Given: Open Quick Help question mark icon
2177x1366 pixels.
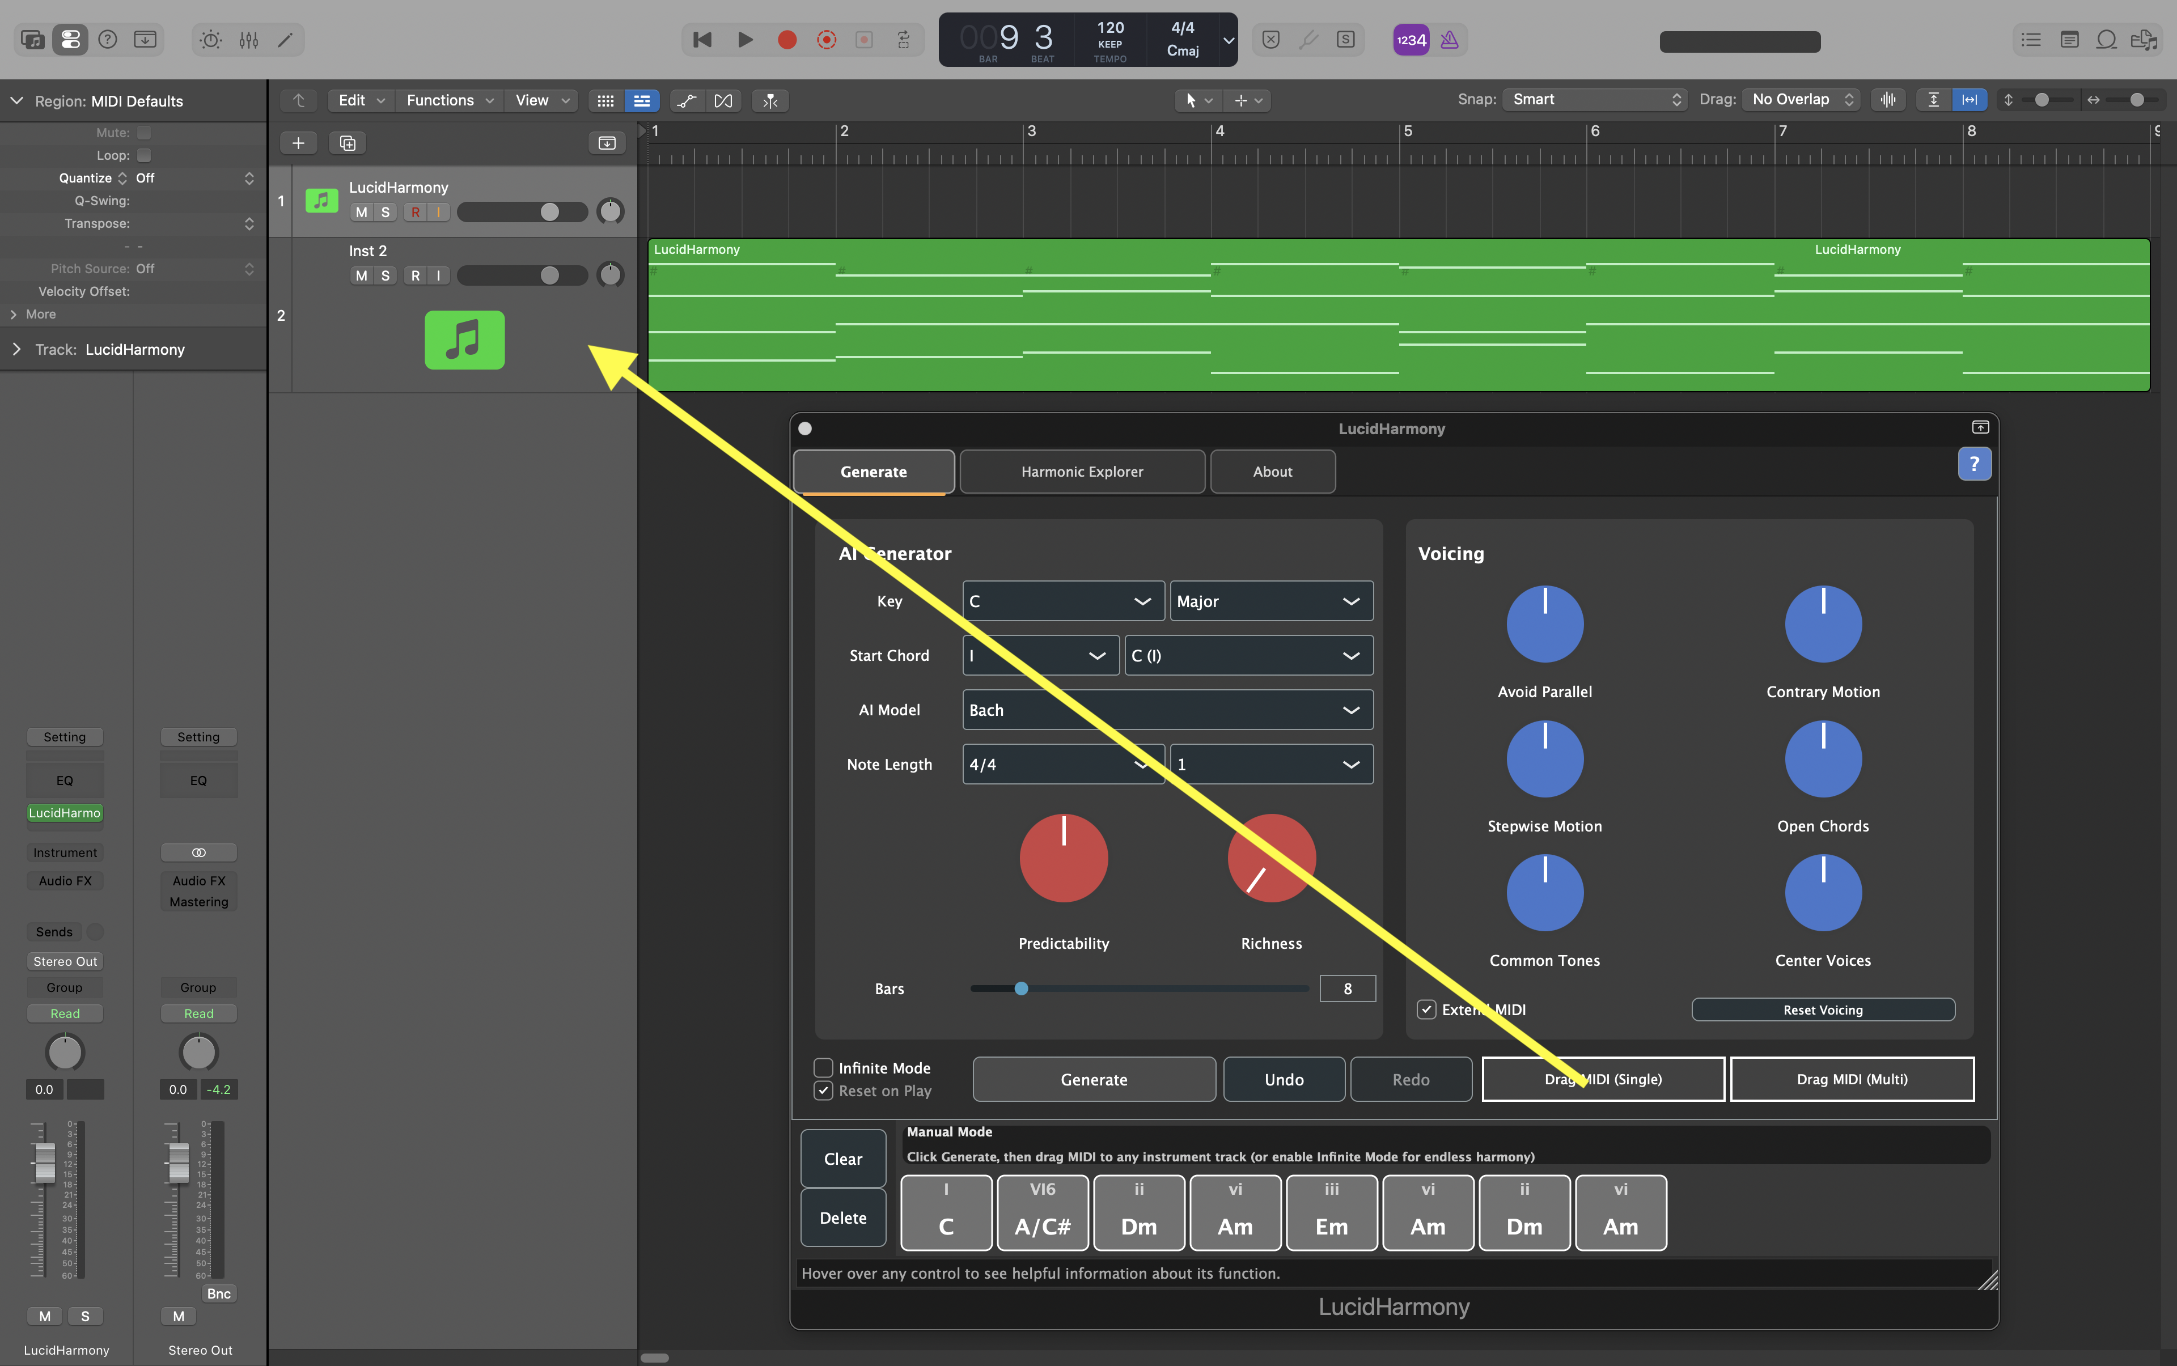Looking at the screenshot, I should (108, 40).
